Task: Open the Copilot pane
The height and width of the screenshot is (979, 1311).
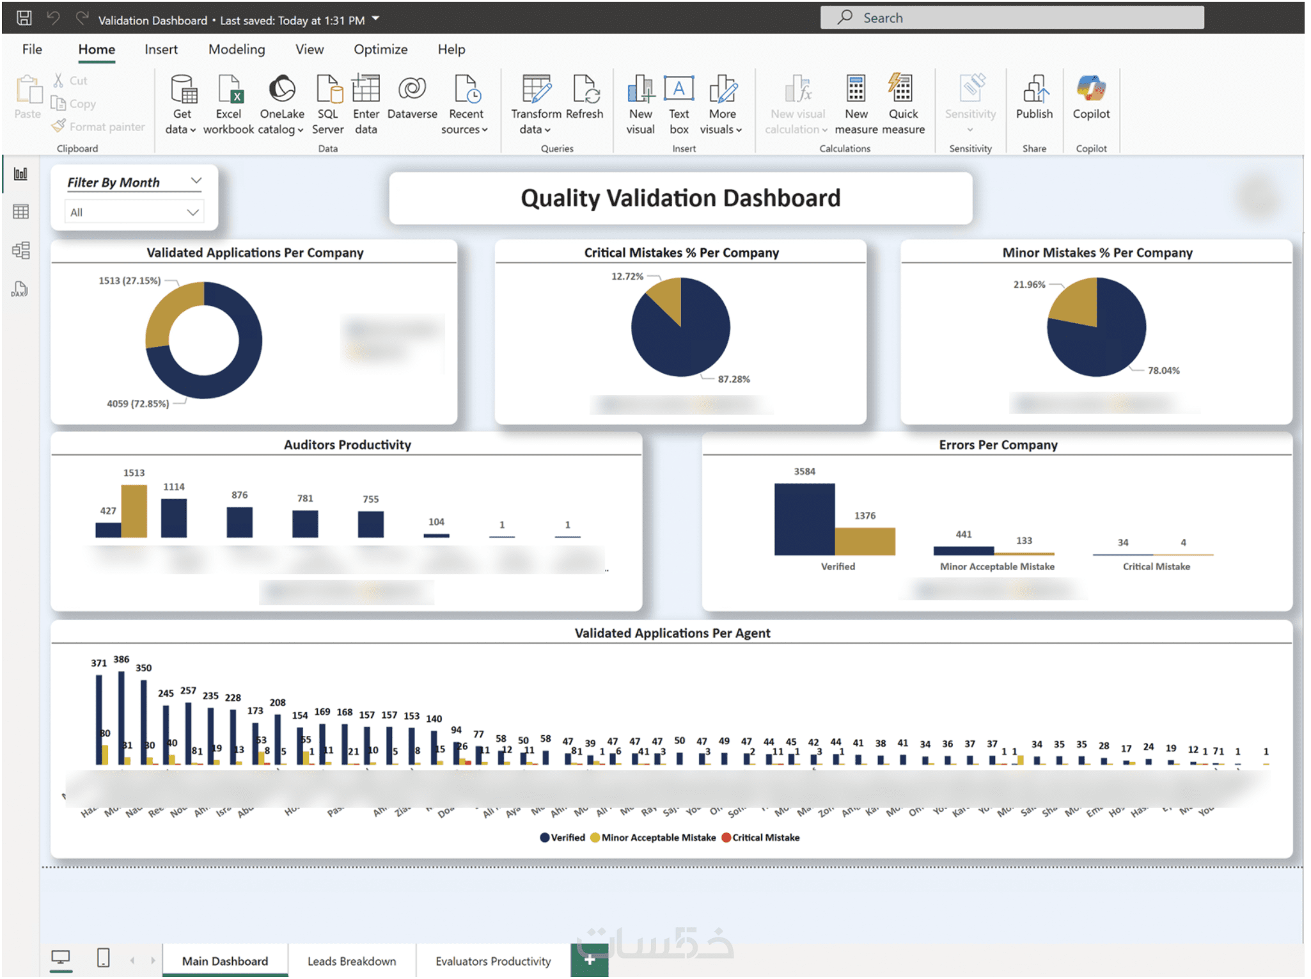Action: pyautogui.click(x=1091, y=90)
